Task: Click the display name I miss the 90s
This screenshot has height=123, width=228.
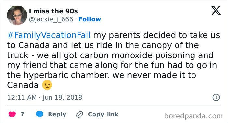Action: [53, 11]
